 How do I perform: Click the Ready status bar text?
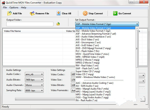pyautogui.click(x=5, y=107)
